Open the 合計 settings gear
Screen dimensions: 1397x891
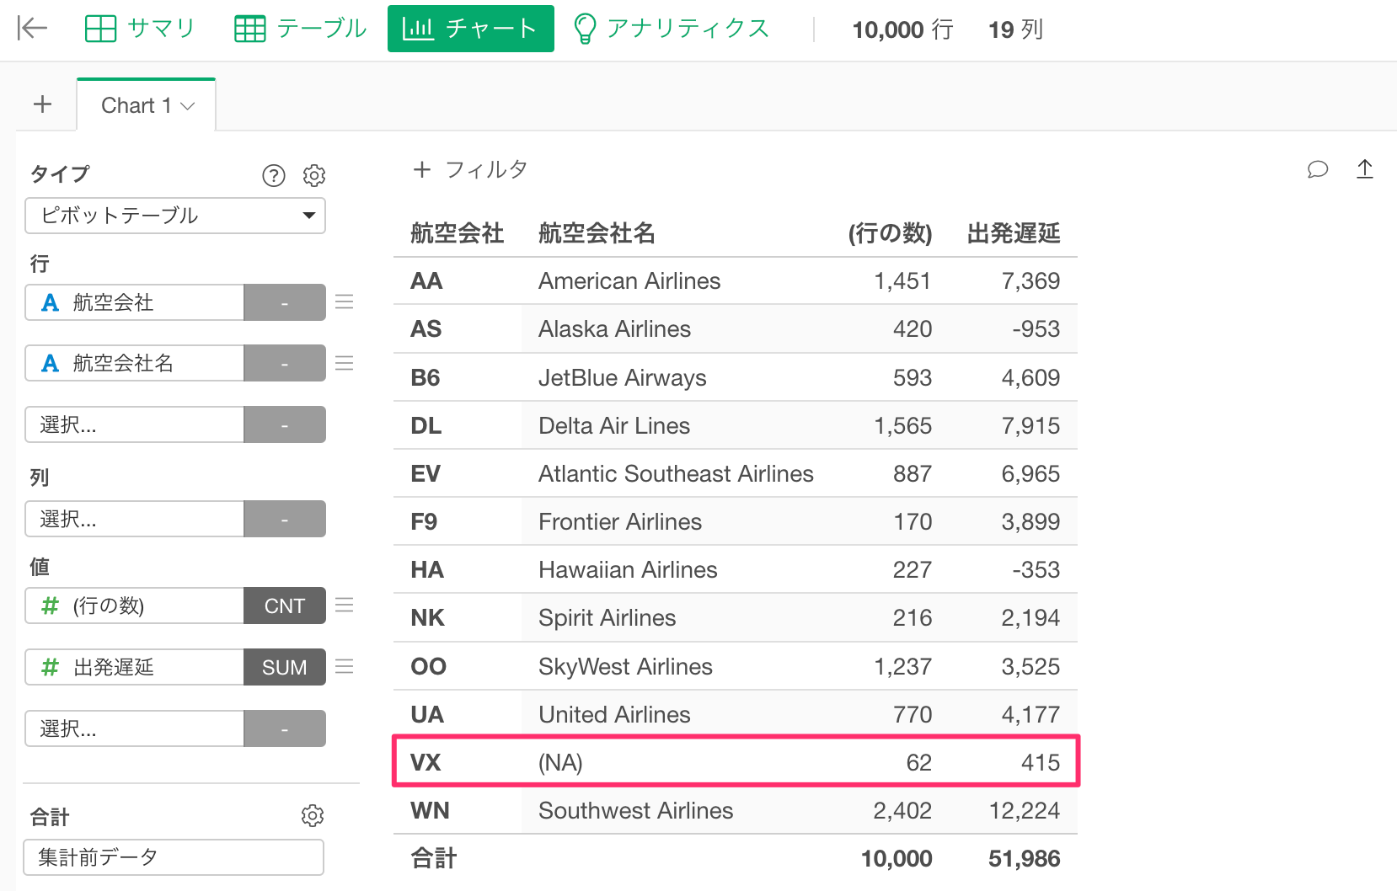313,815
